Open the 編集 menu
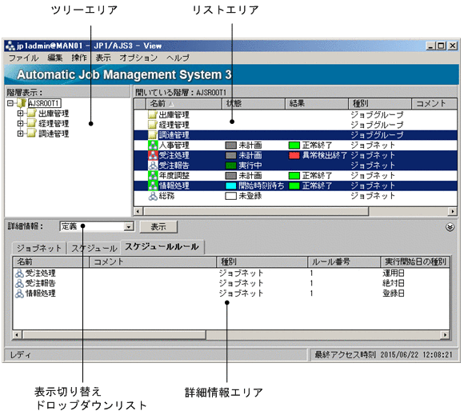Viewport: 464px width, 415px height. click(55, 58)
